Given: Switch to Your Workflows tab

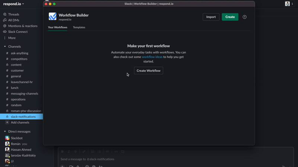Looking at the screenshot, I should point(57,27).
